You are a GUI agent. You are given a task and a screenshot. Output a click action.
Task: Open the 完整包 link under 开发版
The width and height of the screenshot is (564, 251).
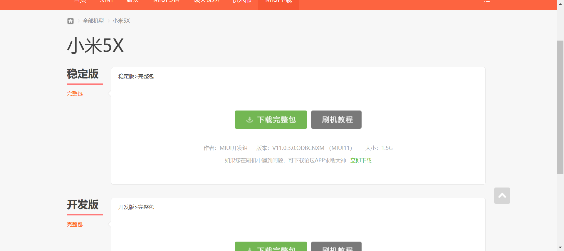tap(75, 224)
